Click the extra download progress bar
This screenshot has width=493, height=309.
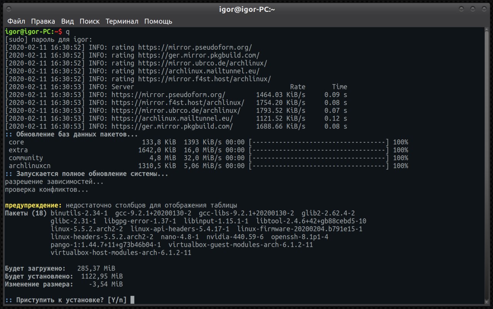click(x=319, y=150)
